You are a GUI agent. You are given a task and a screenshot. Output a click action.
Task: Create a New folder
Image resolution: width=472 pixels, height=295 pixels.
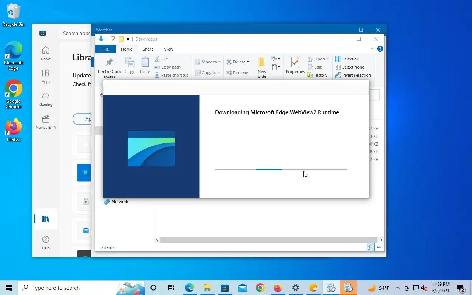pos(262,67)
